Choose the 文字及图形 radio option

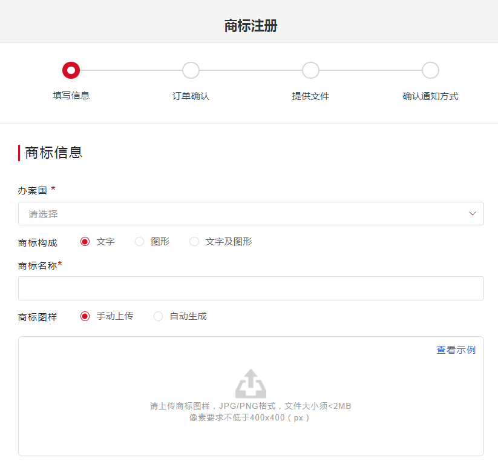(x=194, y=242)
